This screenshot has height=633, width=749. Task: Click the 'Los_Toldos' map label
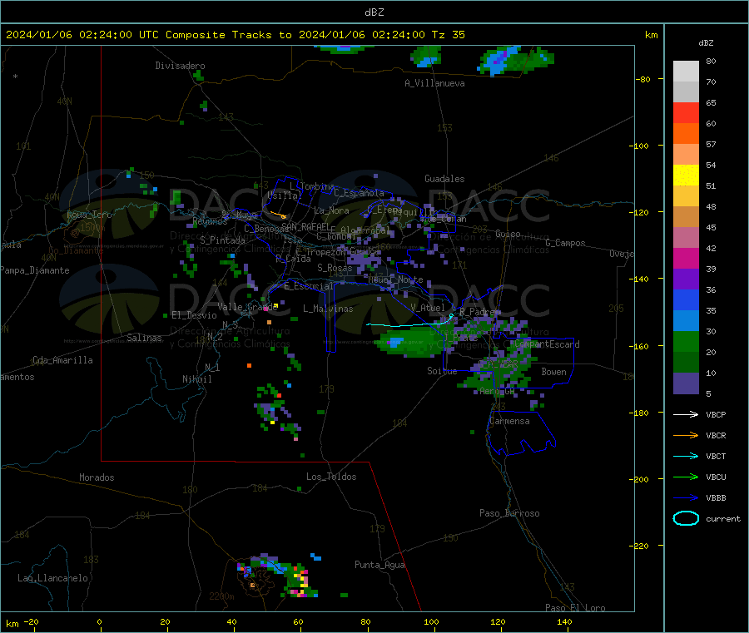coord(331,477)
